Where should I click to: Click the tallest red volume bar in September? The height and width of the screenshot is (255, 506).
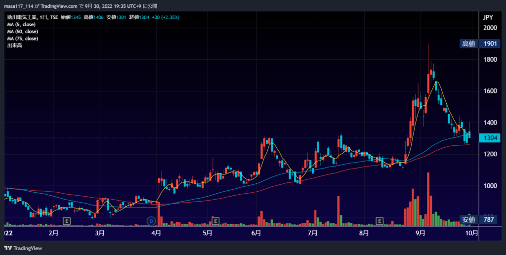pyautogui.click(x=428, y=199)
